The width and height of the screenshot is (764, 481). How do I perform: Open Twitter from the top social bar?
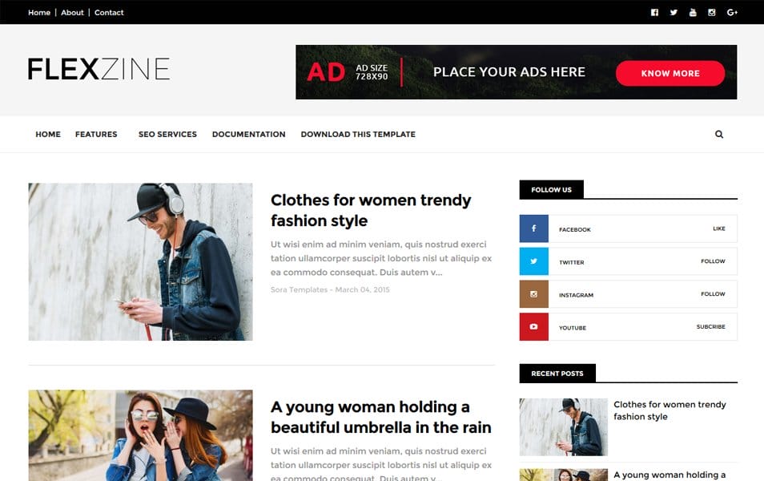674,12
